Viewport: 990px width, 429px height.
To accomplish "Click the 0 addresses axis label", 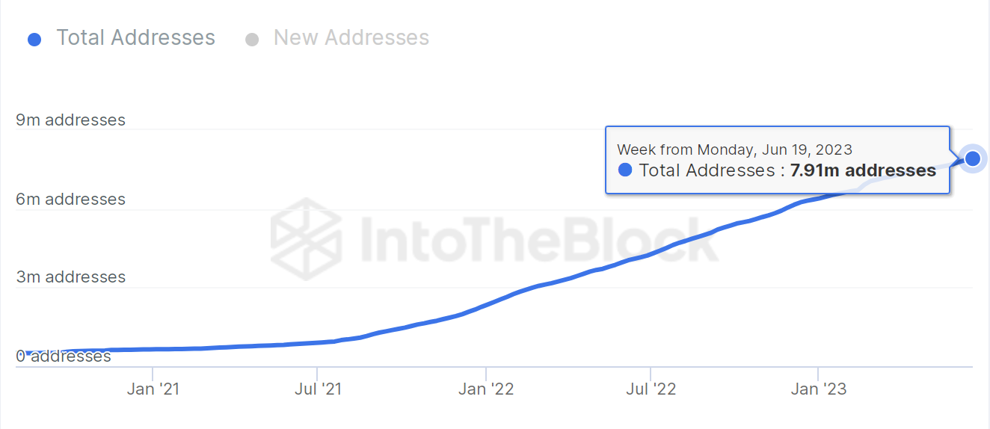I will pos(64,357).
